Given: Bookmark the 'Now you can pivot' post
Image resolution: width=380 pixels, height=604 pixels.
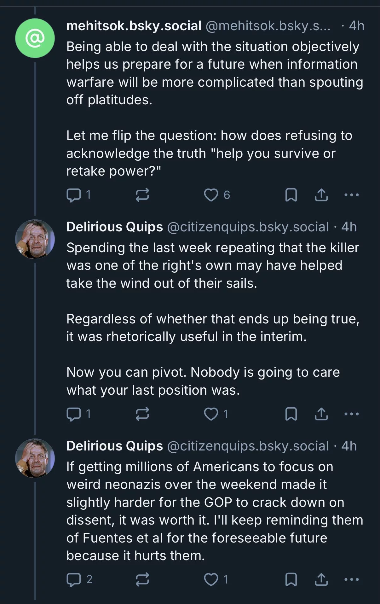Looking at the screenshot, I should coord(291,414).
